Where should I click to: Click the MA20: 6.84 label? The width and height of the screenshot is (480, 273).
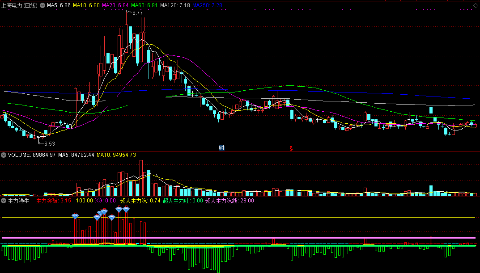pyautogui.click(x=115, y=5)
